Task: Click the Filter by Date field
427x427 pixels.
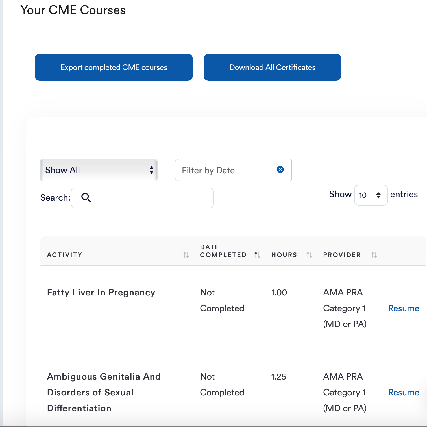Action: tap(222, 170)
